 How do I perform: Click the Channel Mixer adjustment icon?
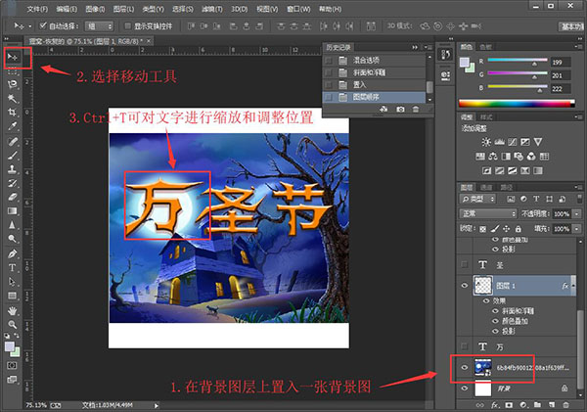[x=531, y=157]
